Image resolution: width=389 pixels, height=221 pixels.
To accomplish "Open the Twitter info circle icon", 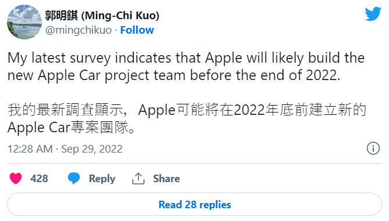I will [373, 148].
